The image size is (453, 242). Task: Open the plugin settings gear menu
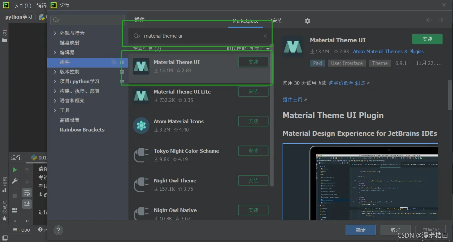click(307, 21)
